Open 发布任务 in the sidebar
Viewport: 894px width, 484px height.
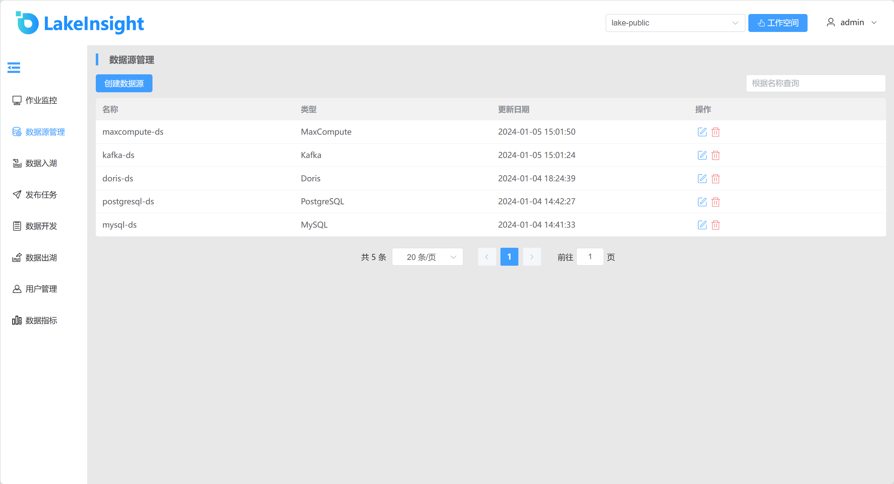tap(41, 195)
